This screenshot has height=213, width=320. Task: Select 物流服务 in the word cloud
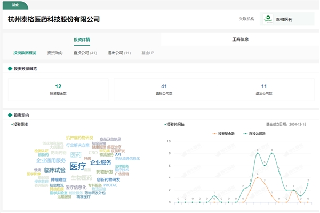tap(106, 155)
